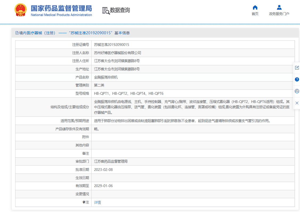Image resolution: width=300 pixels, height=212 pixels.
Task: Click the 其他内容 row label
Action: click(82, 145)
